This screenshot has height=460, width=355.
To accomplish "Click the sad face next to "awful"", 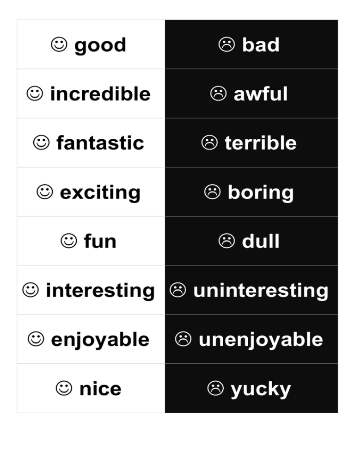I will pos(218,94).
